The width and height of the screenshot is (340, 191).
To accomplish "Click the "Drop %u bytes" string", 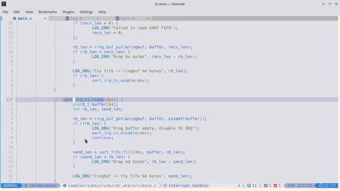I will (129, 57).
